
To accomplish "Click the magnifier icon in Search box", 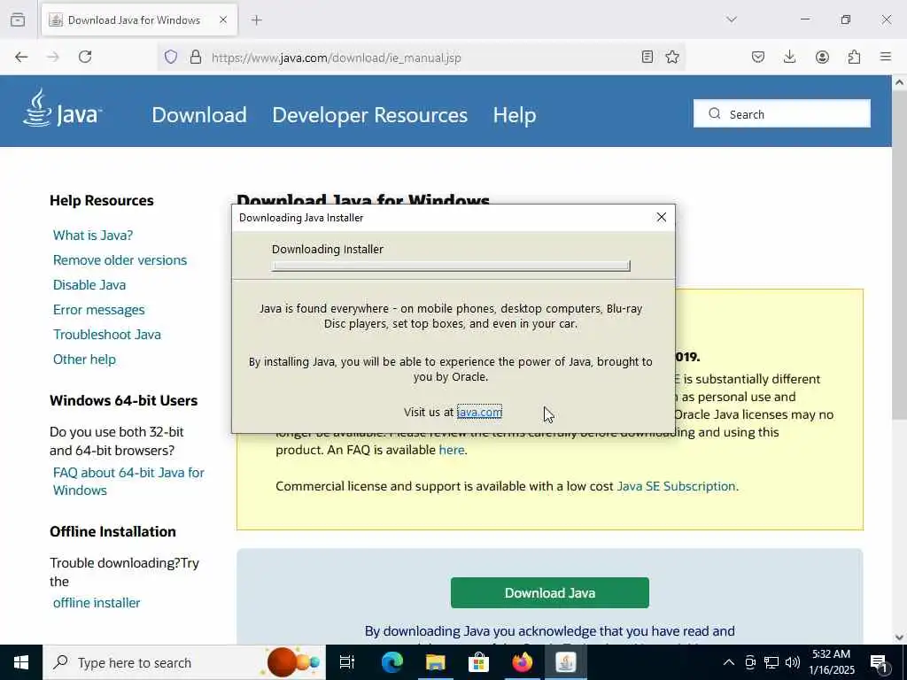I will click(715, 113).
